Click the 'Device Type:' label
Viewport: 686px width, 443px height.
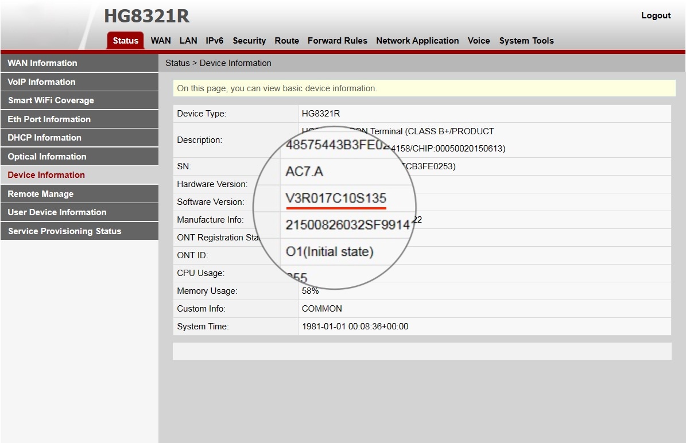tap(201, 114)
